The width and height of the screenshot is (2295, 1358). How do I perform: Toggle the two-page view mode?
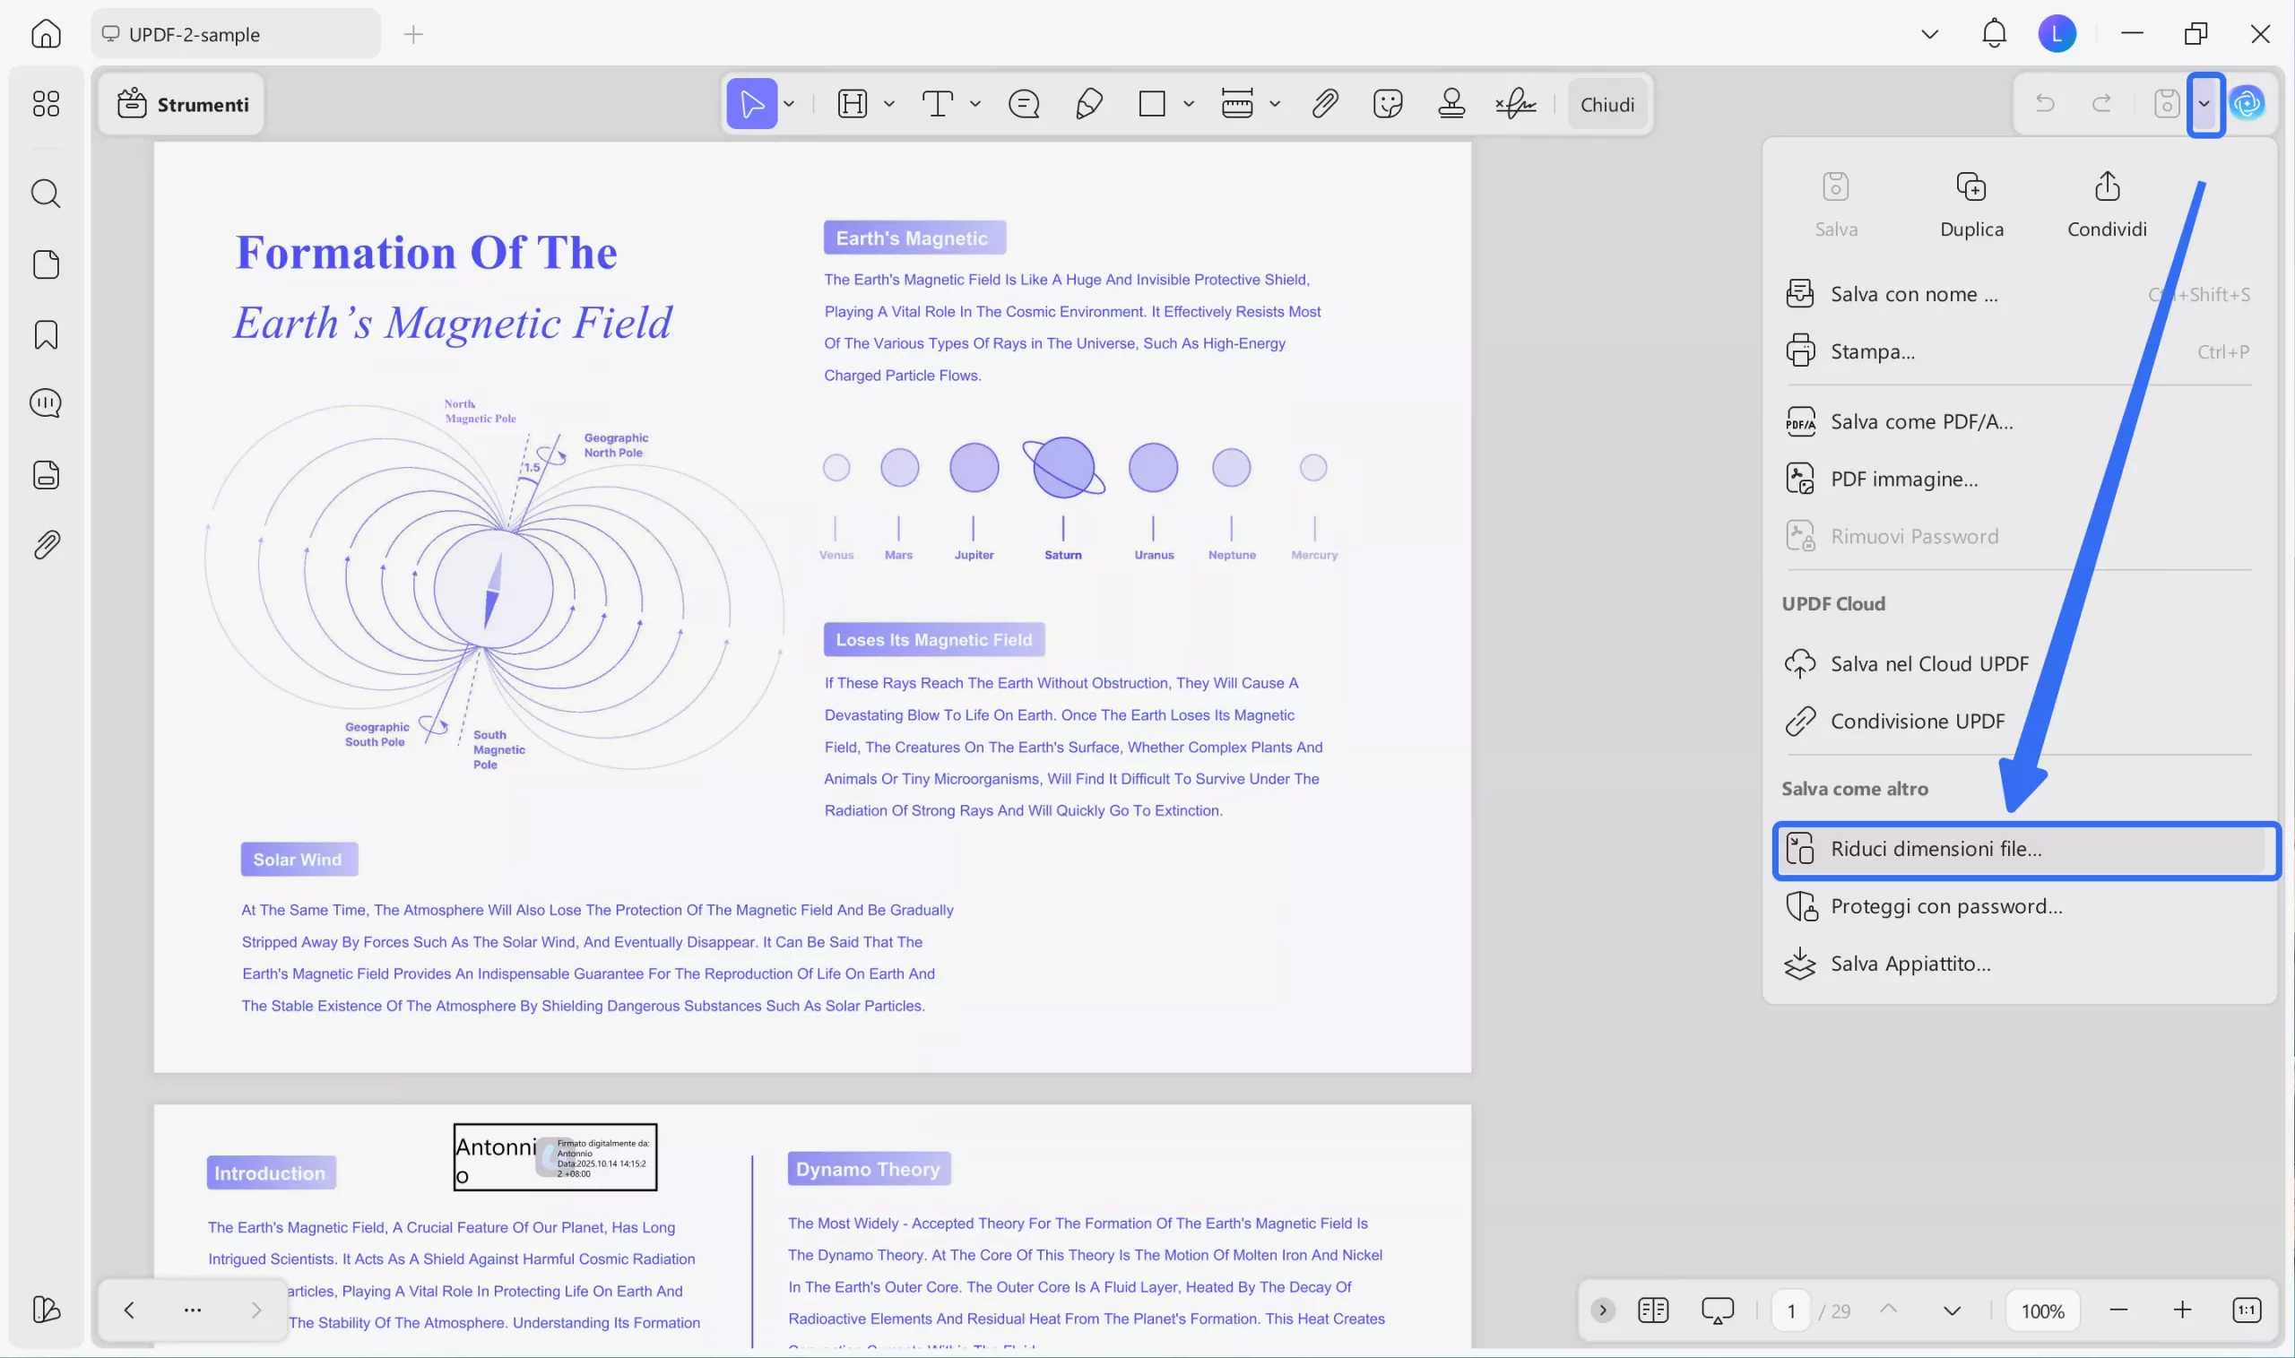pos(1652,1310)
